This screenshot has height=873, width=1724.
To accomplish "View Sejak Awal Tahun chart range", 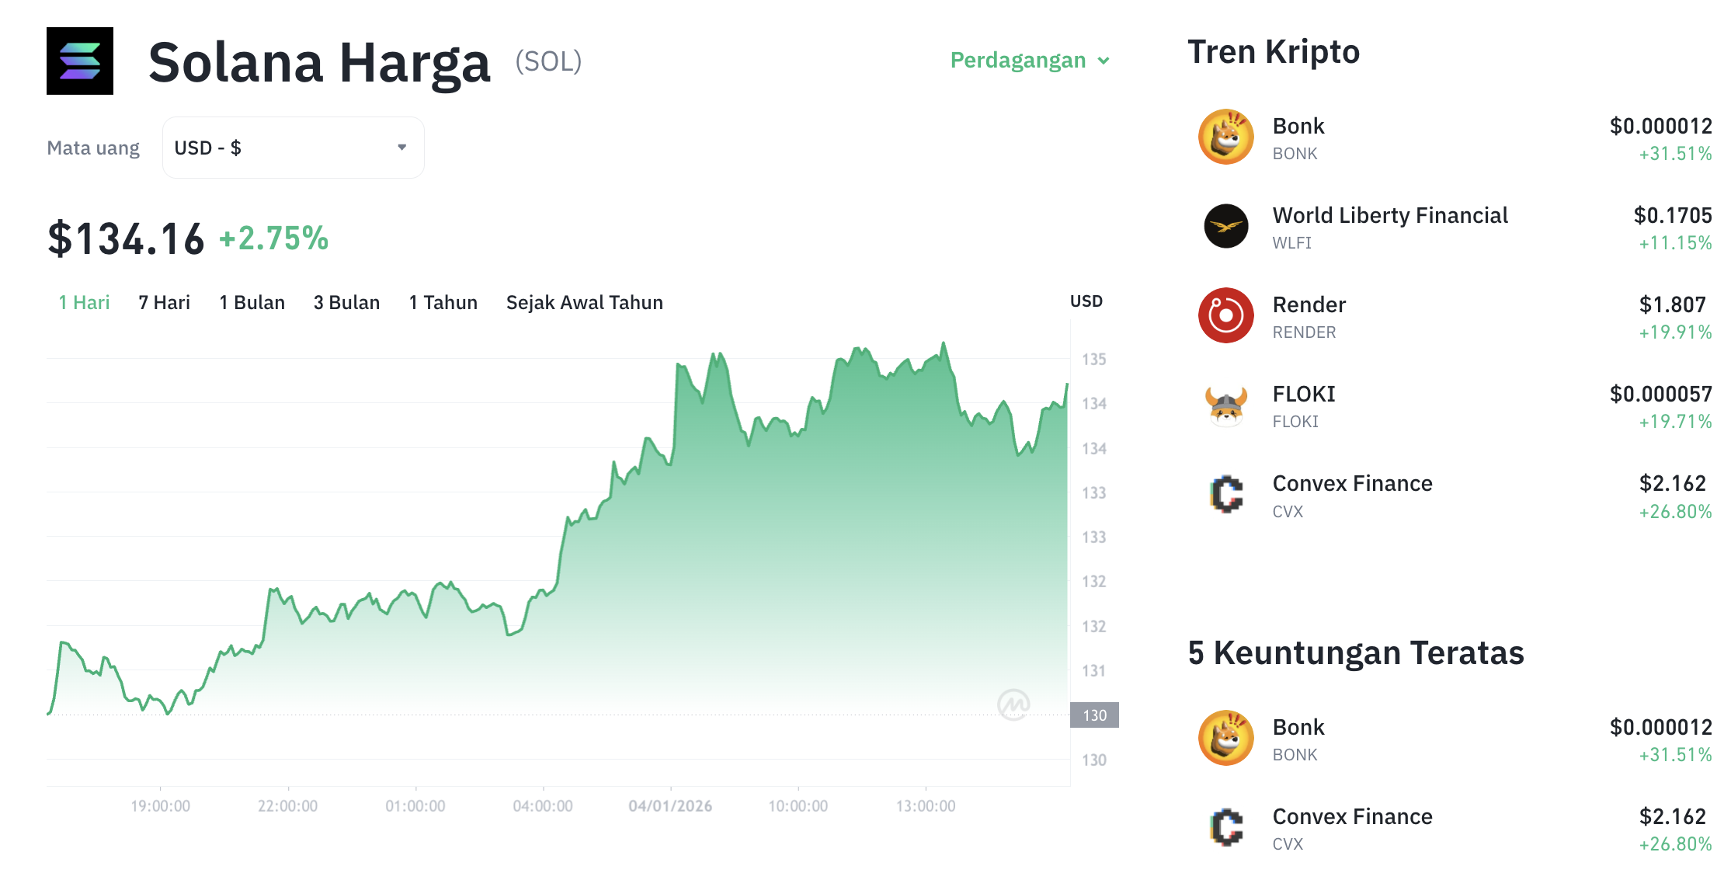I will 584,302.
